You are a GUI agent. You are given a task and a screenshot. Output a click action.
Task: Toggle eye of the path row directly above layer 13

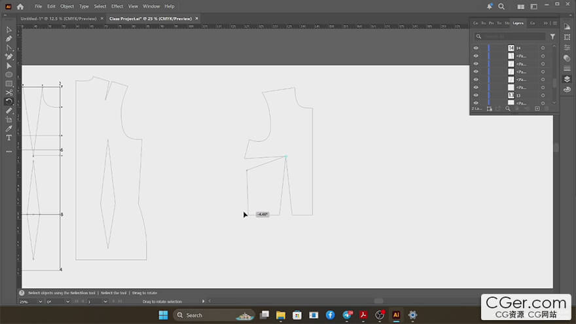pos(476,88)
